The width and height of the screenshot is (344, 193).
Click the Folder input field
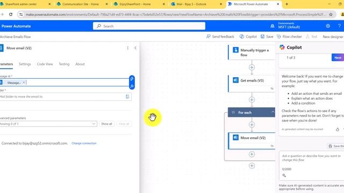pos(66,96)
